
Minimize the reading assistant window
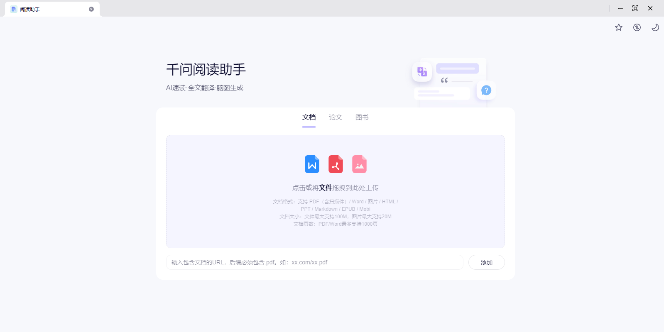620,8
